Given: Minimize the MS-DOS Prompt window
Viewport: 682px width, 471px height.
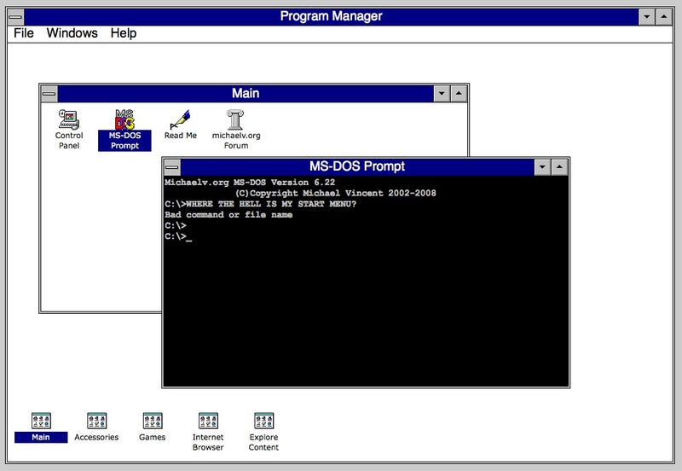Looking at the screenshot, I should [542, 166].
